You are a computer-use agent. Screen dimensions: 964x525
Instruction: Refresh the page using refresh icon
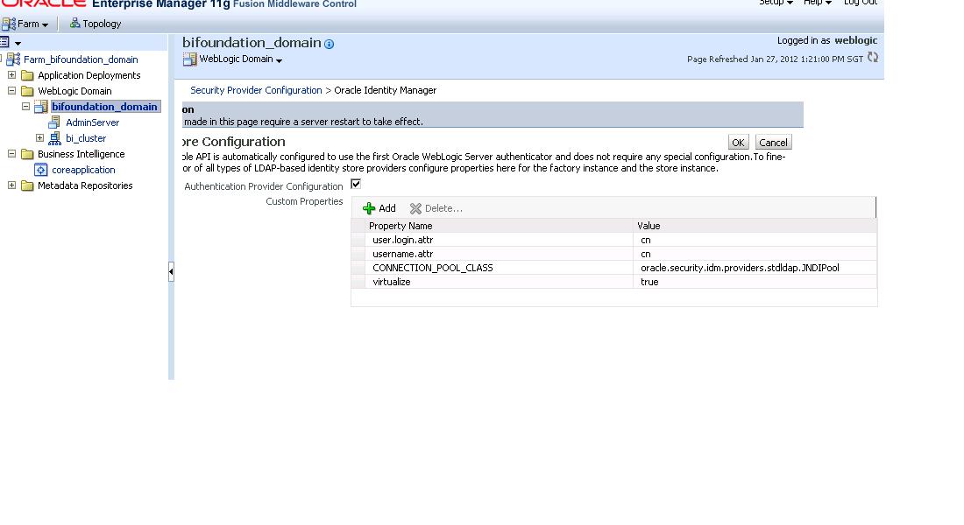[872, 58]
